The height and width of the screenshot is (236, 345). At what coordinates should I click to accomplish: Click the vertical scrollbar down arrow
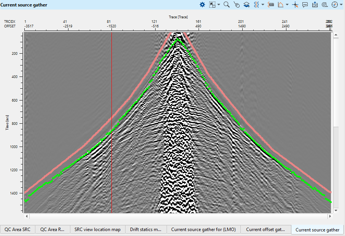point(336,210)
